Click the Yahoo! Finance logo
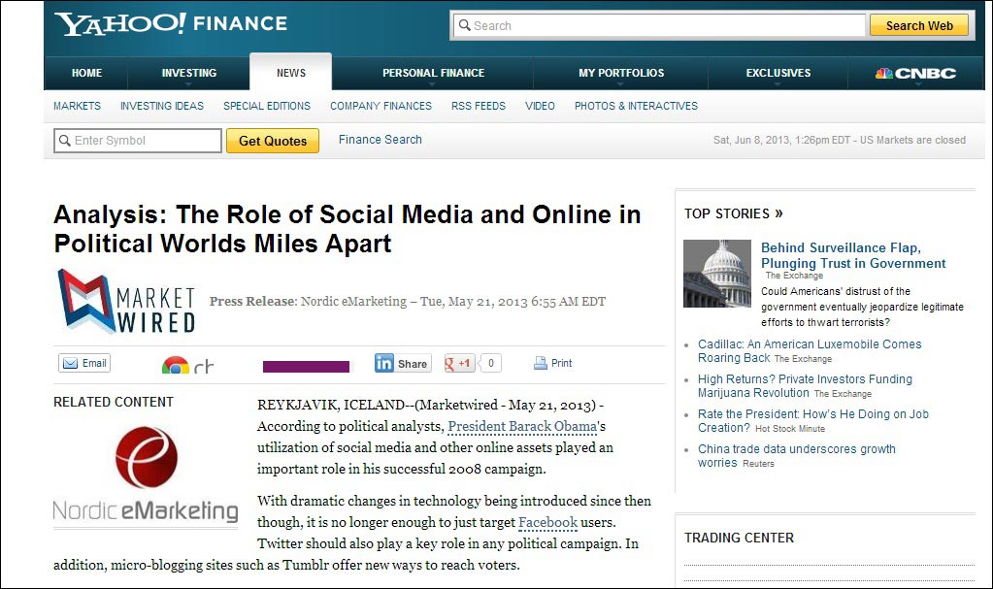The width and height of the screenshot is (993, 589). 171,24
